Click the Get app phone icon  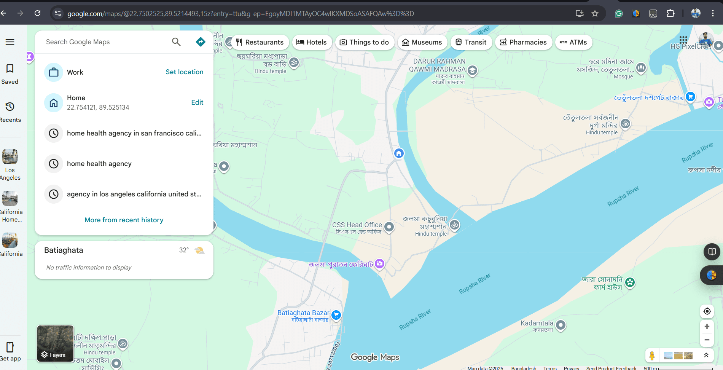10,347
